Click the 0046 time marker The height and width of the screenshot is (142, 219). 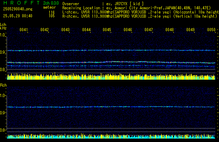pyautogui.click(x=128, y=30)
